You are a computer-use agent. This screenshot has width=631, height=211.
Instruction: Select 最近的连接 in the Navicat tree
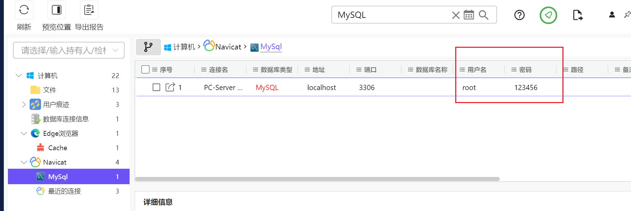(64, 191)
